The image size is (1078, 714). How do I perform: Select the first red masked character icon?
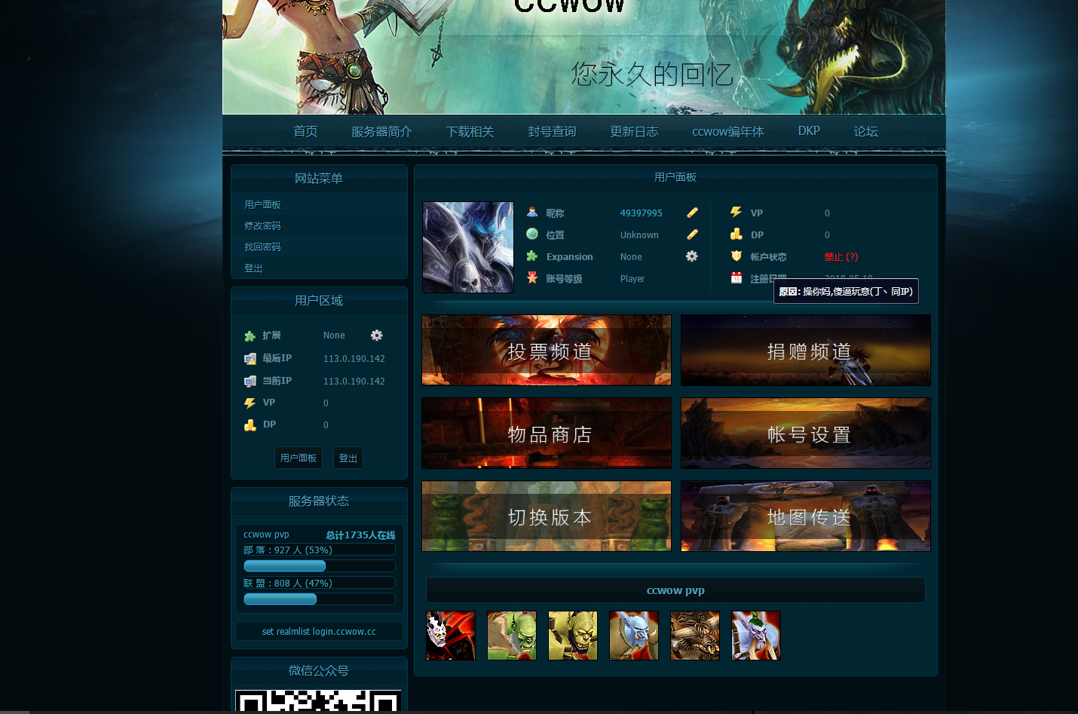pyautogui.click(x=451, y=636)
